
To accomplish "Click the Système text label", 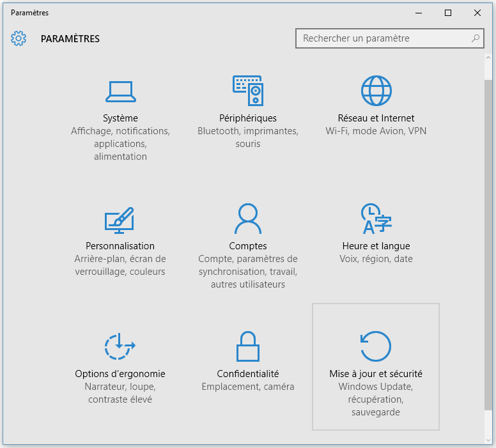I will pyautogui.click(x=120, y=118).
